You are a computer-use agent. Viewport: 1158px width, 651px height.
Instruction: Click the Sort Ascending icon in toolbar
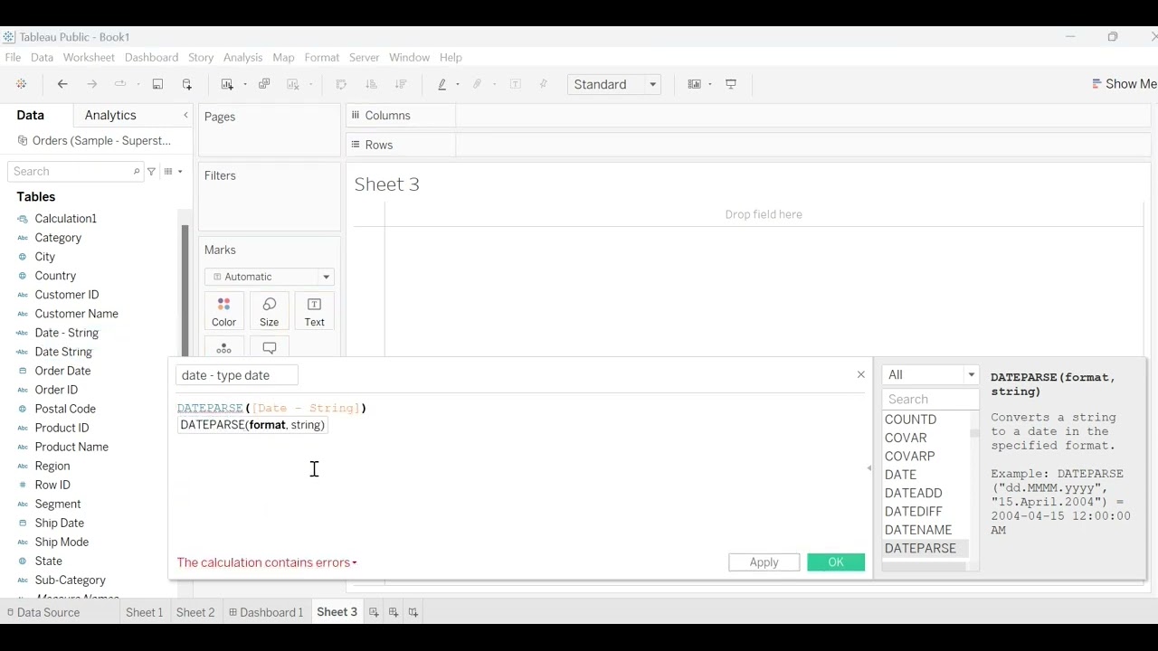point(371,84)
